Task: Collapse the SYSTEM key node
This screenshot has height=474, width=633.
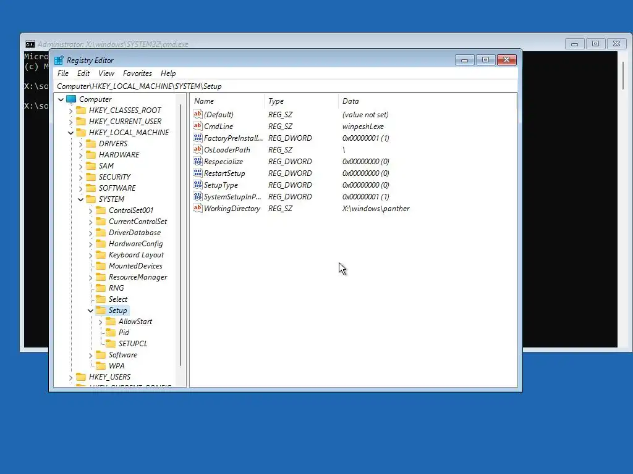Action: coord(81,199)
